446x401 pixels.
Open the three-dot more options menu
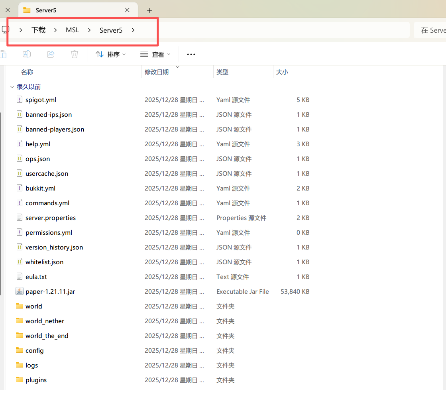pyautogui.click(x=191, y=54)
